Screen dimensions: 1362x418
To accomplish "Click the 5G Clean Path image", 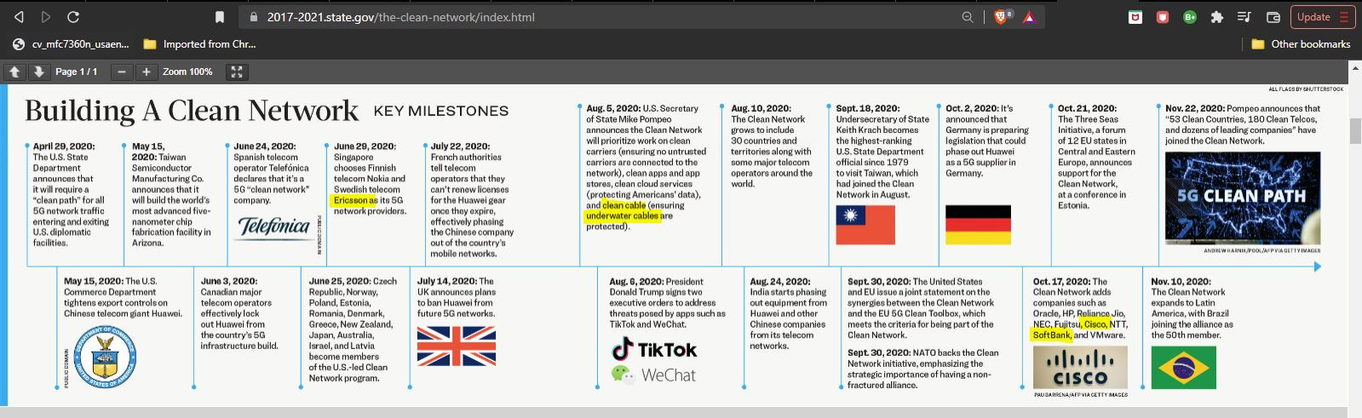I will coord(1243,198).
